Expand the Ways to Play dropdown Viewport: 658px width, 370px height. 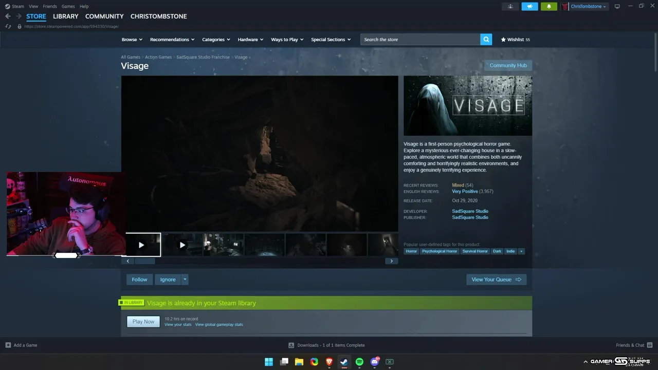[x=287, y=40]
